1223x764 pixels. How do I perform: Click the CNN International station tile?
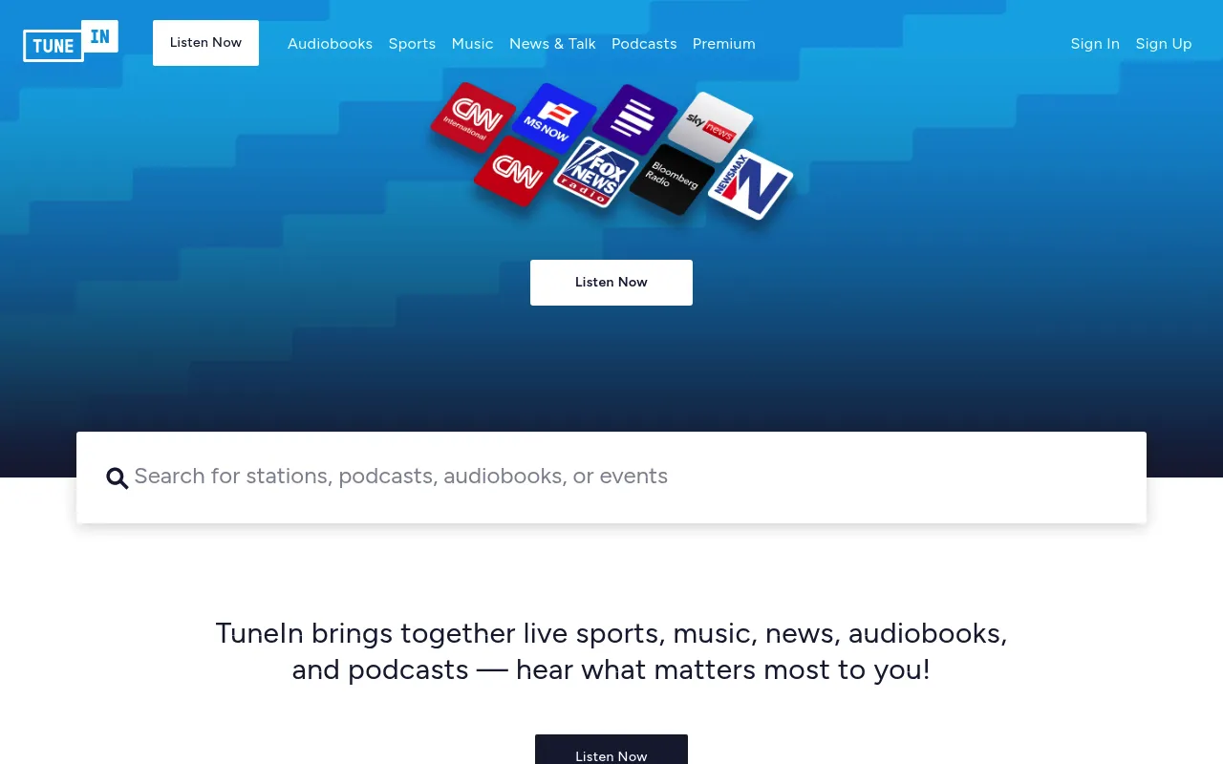tap(473, 117)
